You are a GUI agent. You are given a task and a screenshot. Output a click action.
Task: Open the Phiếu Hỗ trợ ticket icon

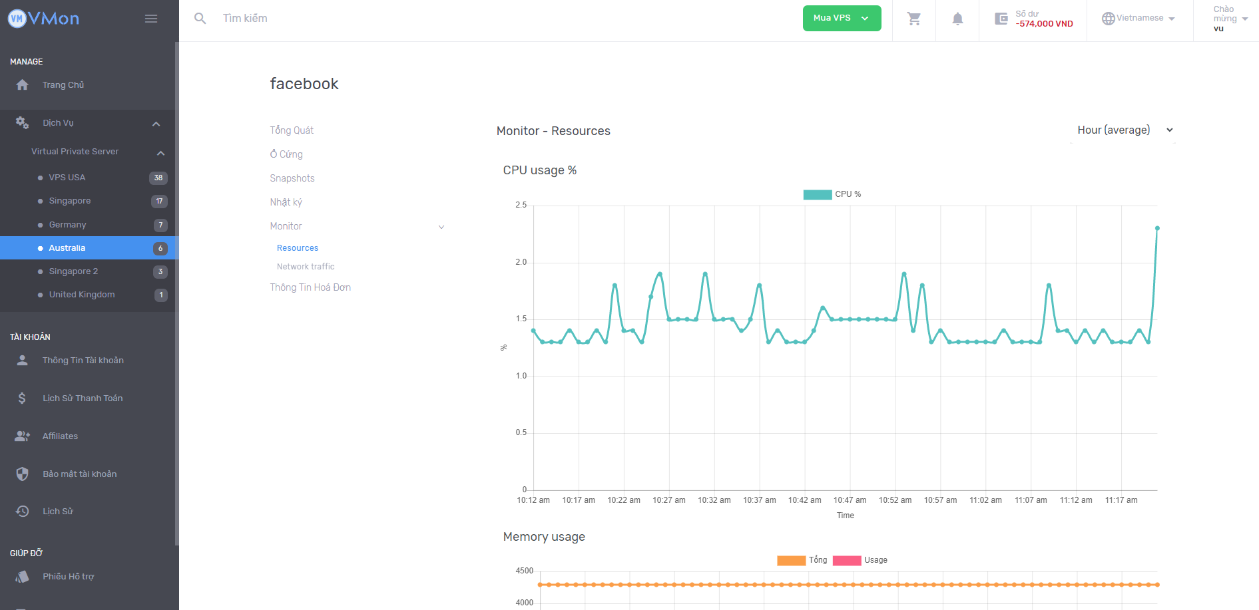point(22,576)
